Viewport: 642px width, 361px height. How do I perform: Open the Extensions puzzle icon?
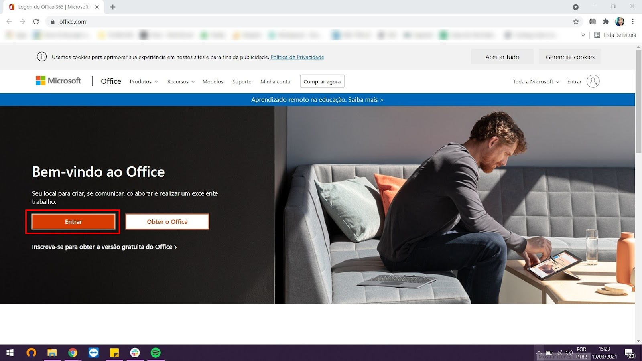point(606,22)
